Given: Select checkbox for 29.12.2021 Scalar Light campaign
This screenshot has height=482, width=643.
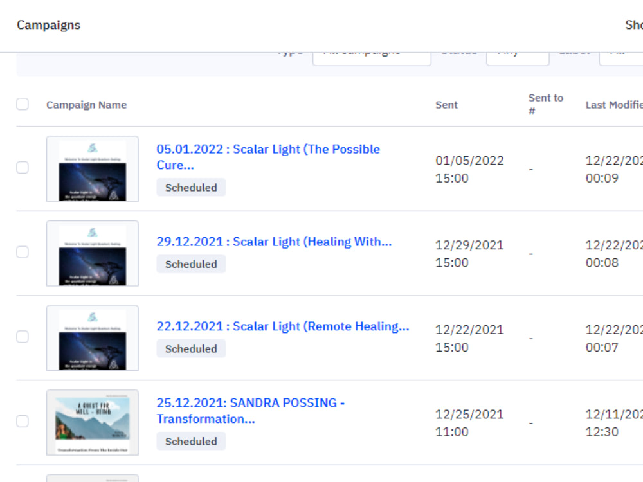Looking at the screenshot, I should [x=23, y=252].
